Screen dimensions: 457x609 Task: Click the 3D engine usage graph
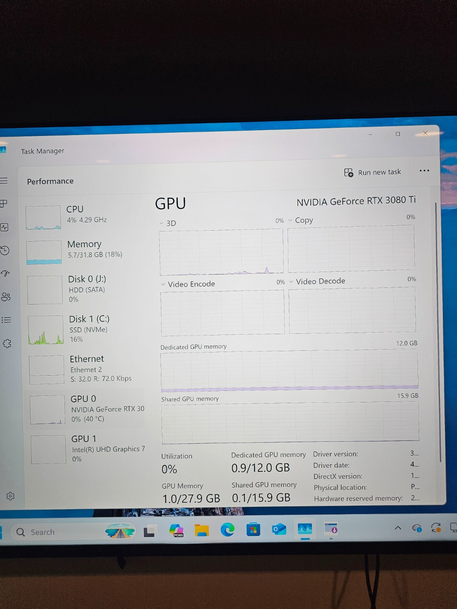point(221,252)
